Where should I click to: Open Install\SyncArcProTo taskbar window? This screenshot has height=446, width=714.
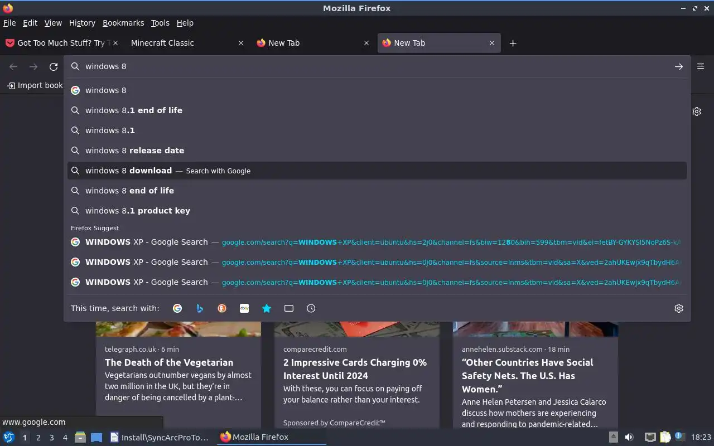[160, 437]
